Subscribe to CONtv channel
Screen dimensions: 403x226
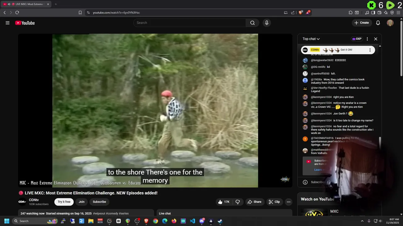pyautogui.click(x=99, y=202)
